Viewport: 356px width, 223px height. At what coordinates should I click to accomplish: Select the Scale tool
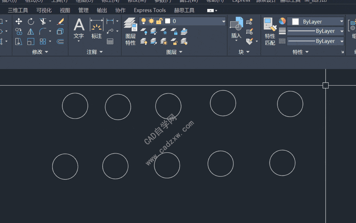31,42
